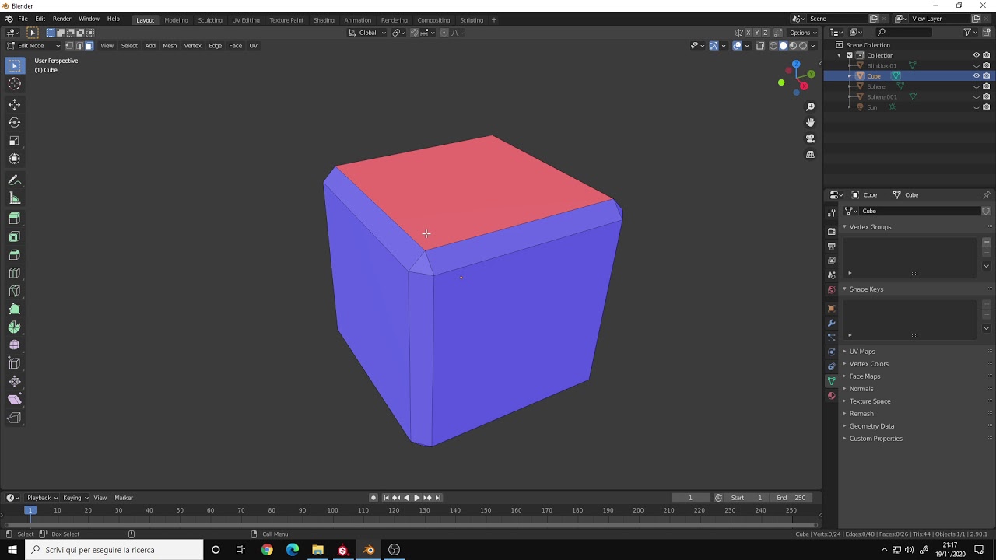Screen dimensions: 996x560
Task: Select the Measure tool
Action: (x=14, y=198)
